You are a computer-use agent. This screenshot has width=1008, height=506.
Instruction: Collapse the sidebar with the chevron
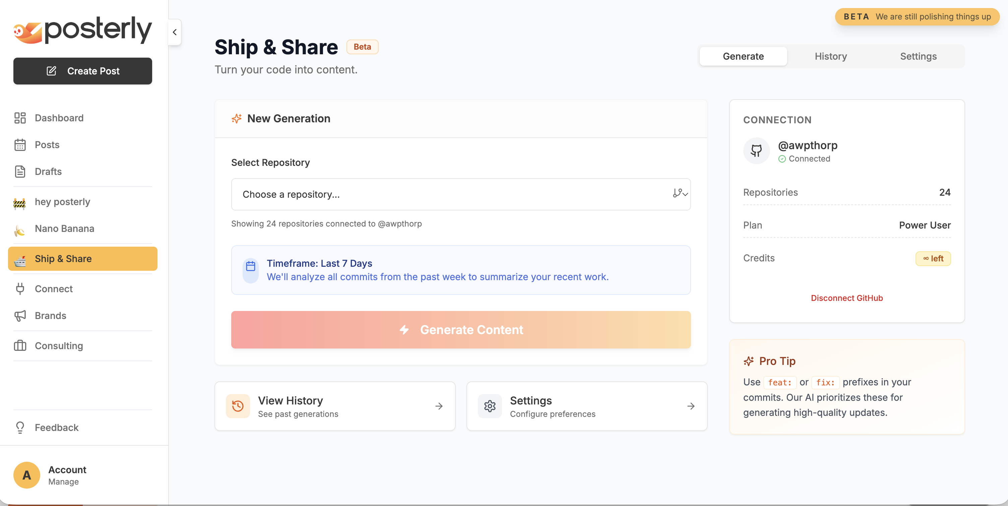[x=175, y=32]
